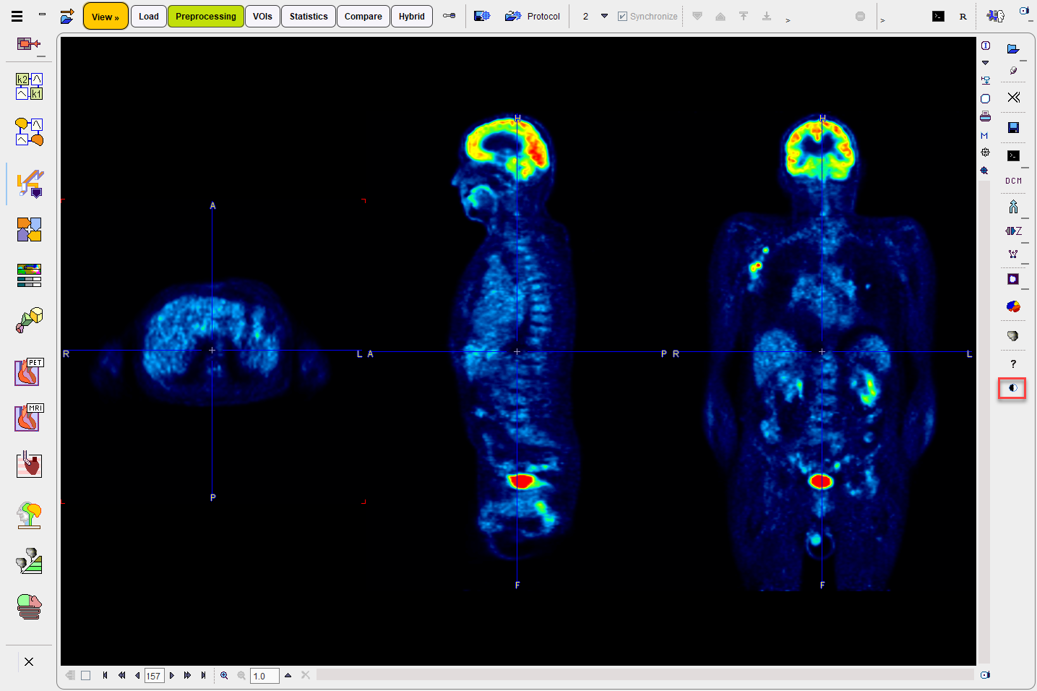Step back one slice
Viewport: 1037px width, 691px height.
click(137, 675)
